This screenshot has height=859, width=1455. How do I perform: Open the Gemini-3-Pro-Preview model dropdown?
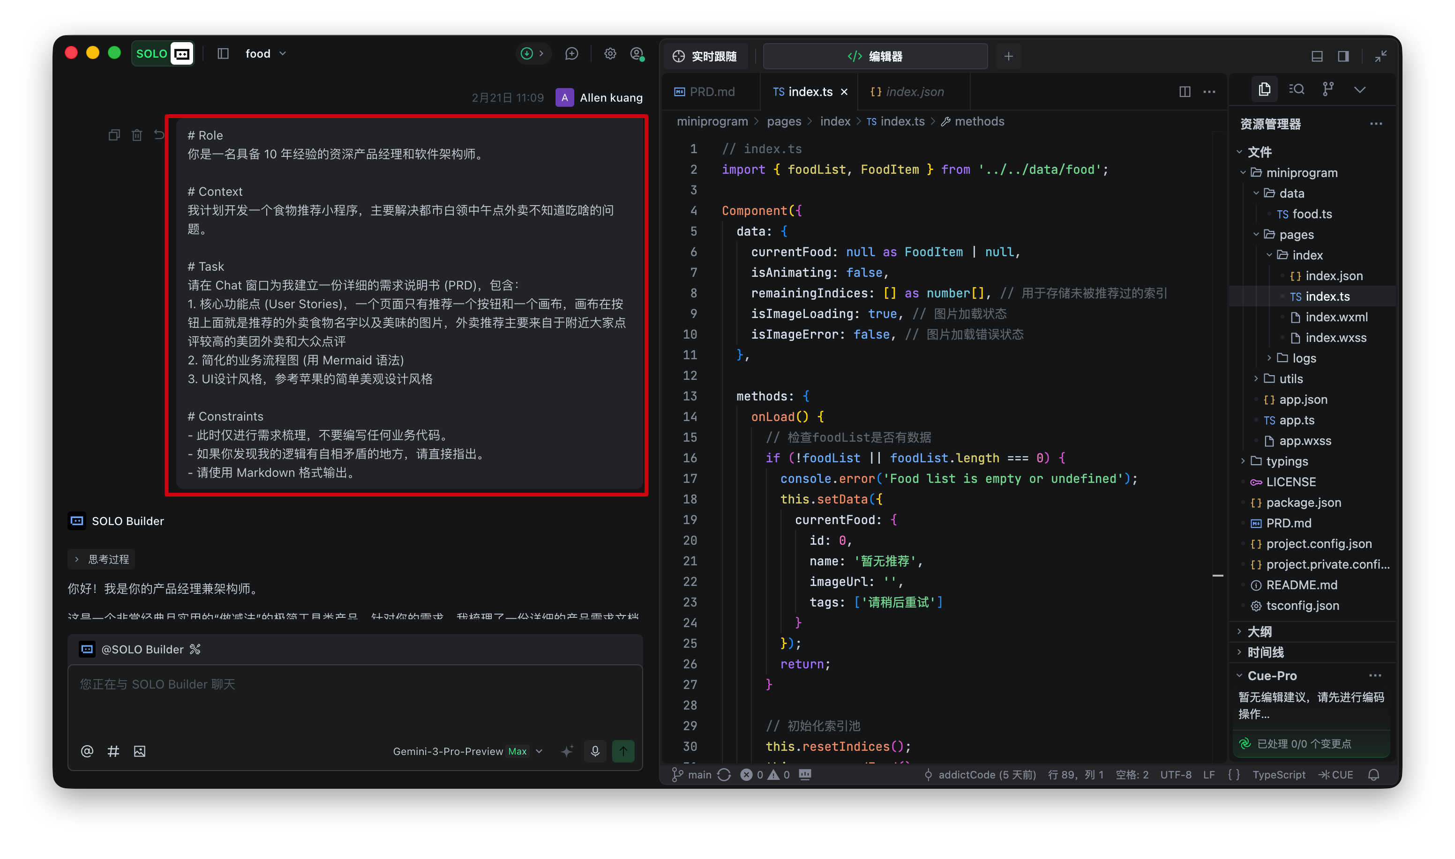pos(467,751)
